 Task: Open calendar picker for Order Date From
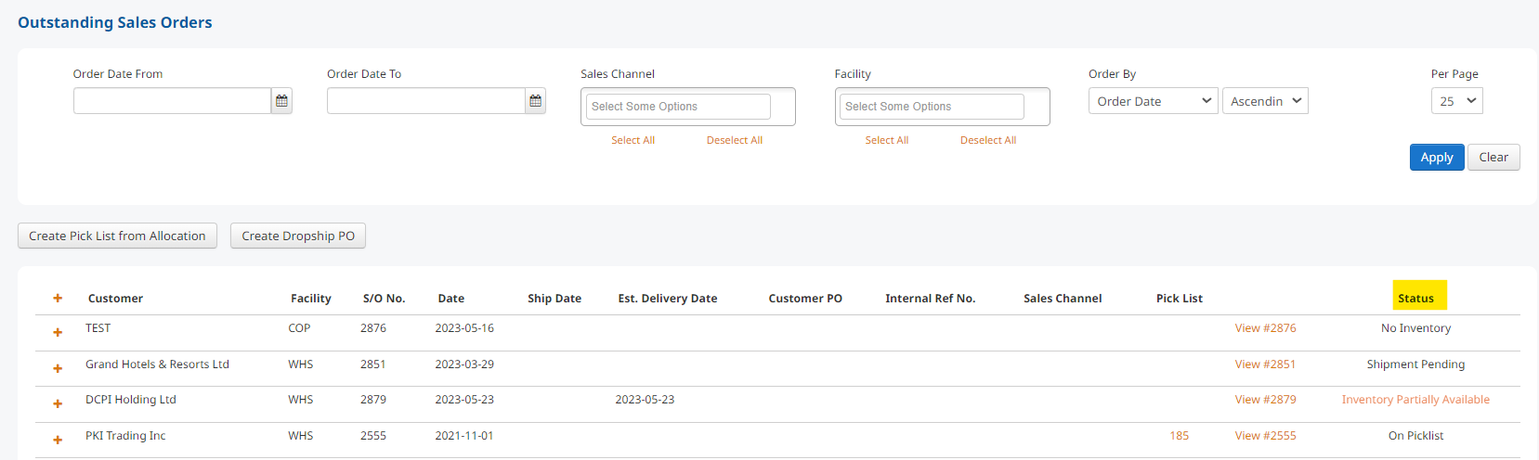(x=281, y=101)
